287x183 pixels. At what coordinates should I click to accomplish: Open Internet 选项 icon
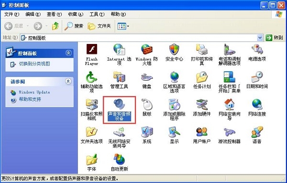(x=119, y=49)
